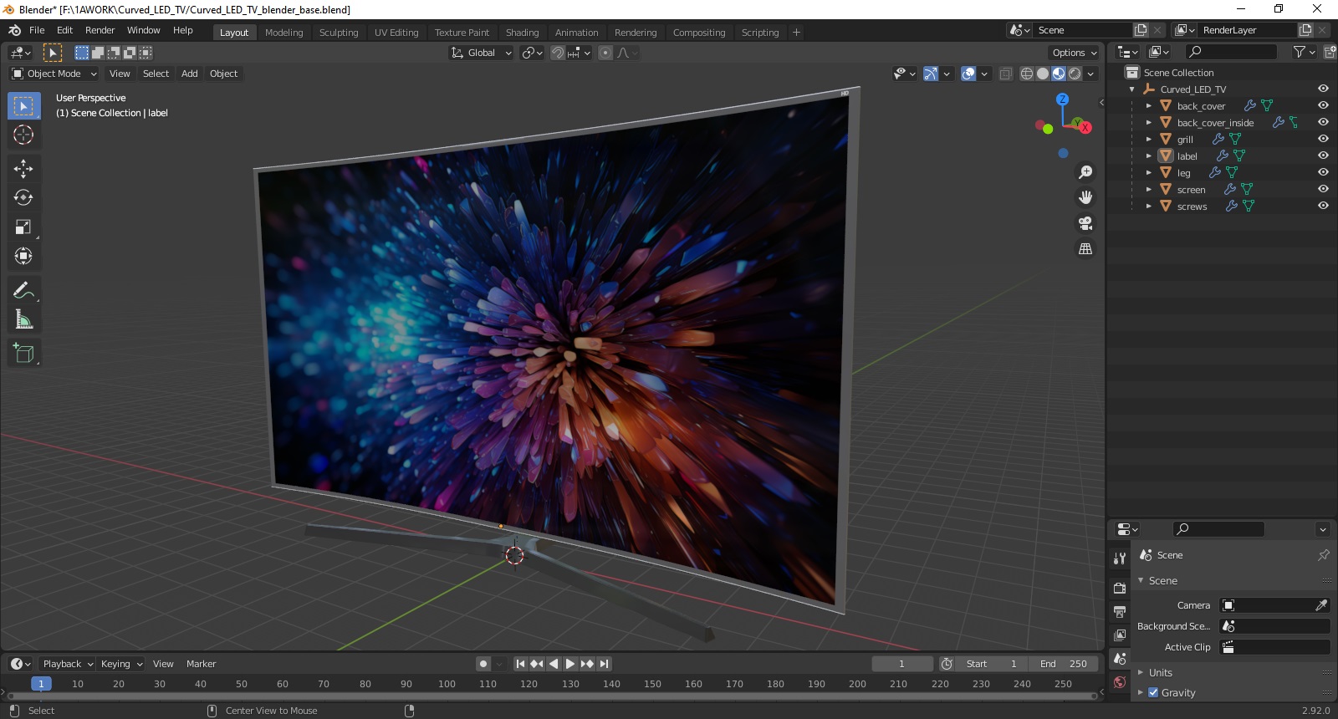This screenshot has height=719, width=1338.
Task: Open the View Layer properties tab icon
Action: 1120,635
